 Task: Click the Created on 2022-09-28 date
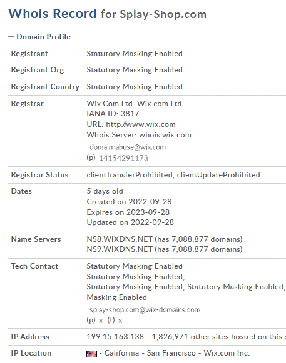(x=129, y=202)
